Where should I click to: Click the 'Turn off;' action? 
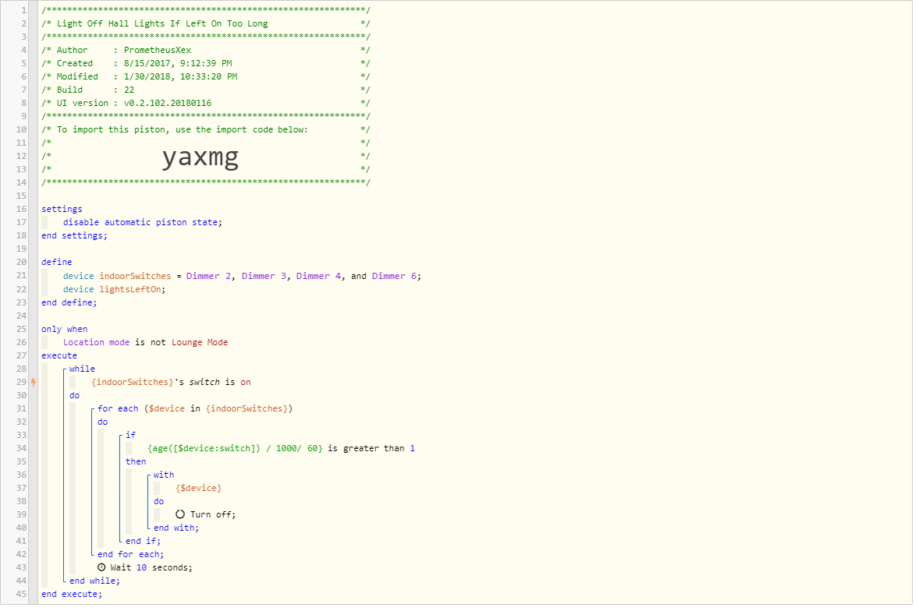click(x=213, y=515)
